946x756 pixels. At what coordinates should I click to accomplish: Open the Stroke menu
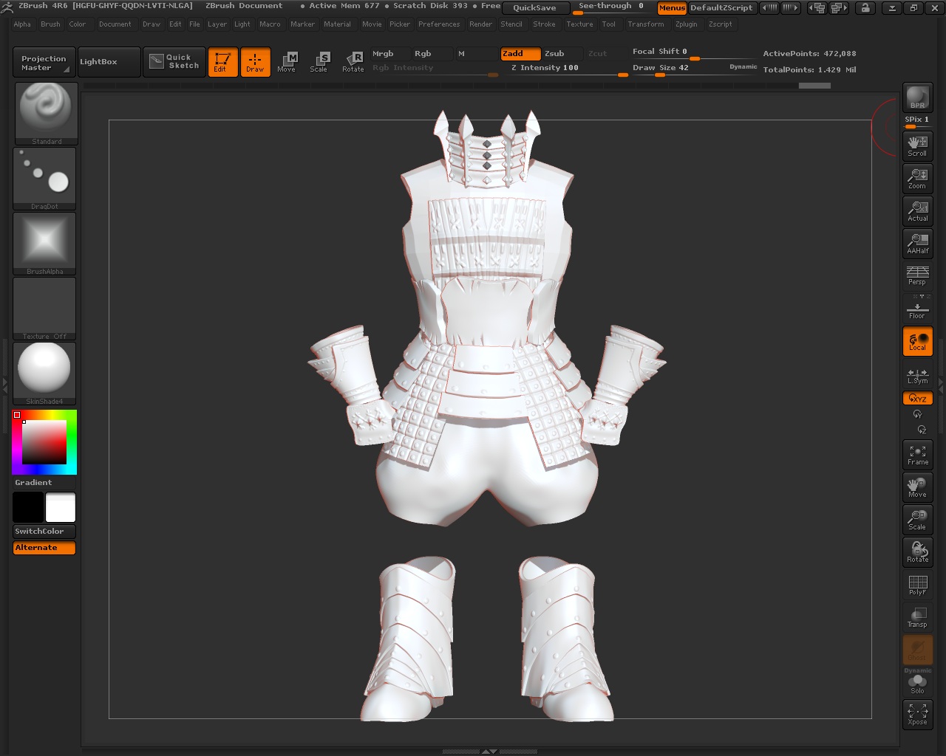tap(544, 24)
